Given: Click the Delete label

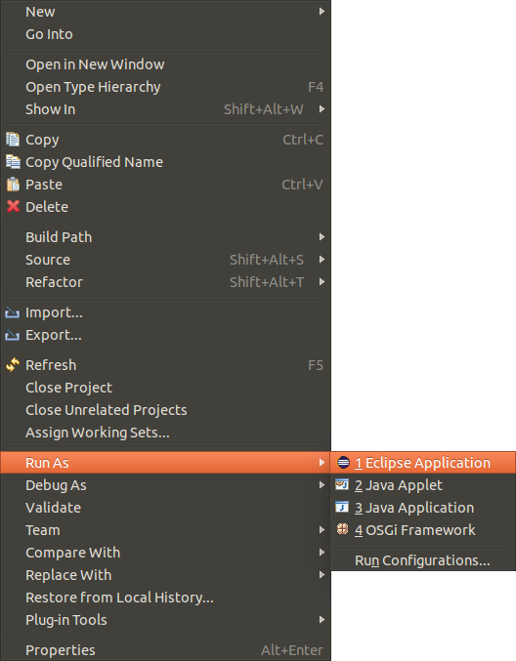Looking at the screenshot, I should [47, 207].
